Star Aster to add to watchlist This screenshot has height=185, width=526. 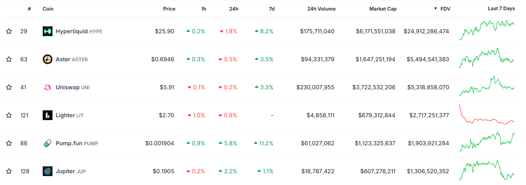click(x=9, y=59)
